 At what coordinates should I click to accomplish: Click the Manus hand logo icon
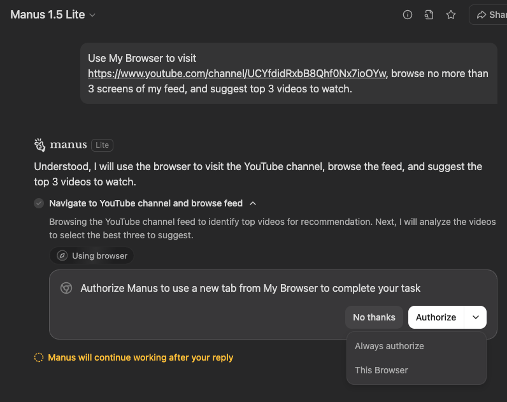click(x=39, y=145)
